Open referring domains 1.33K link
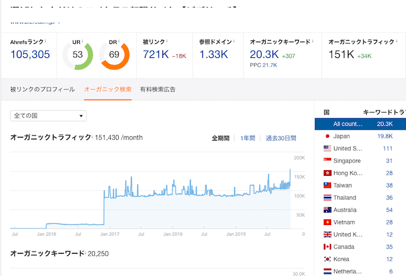 (x=213, y=54)
